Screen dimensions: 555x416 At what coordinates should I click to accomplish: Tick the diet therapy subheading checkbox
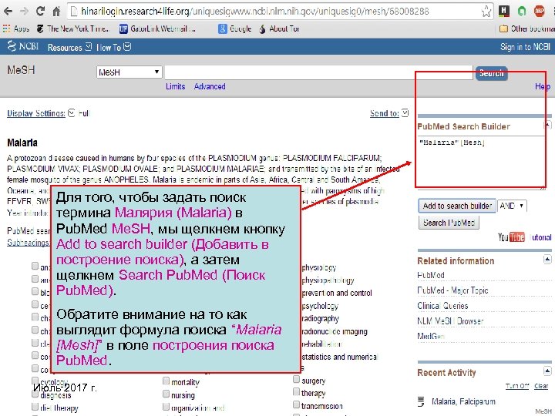point(35,406)
